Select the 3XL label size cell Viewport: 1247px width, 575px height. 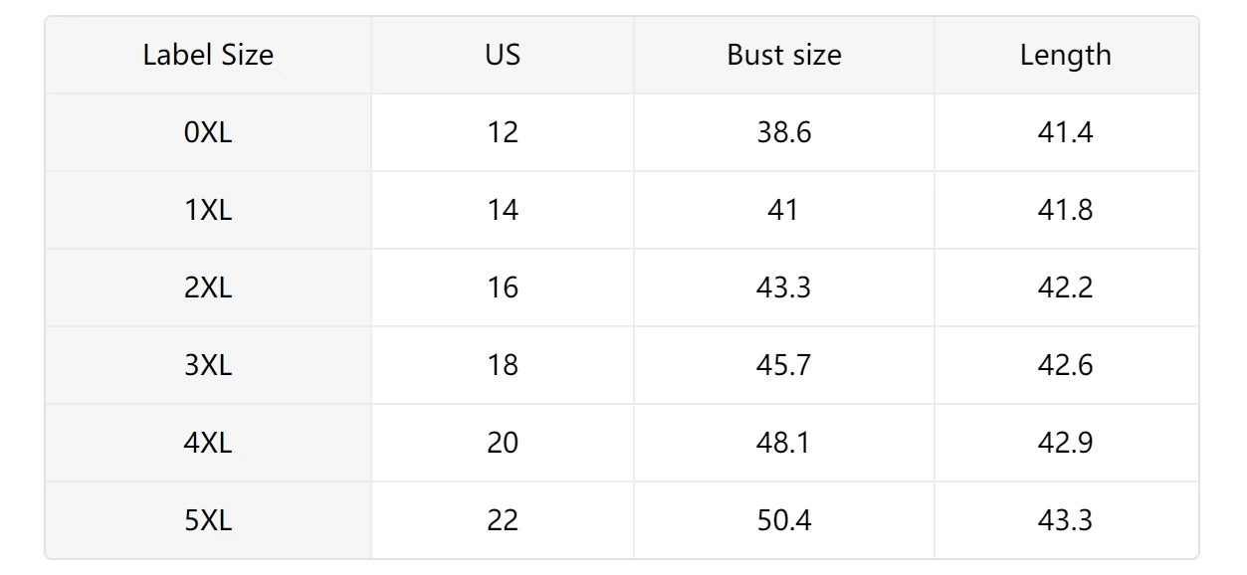tap(208, 365)
